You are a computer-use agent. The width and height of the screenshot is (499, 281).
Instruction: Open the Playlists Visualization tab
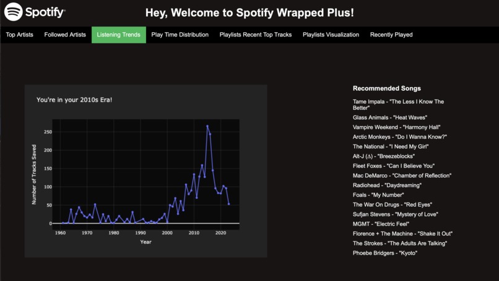pos(331,35)
